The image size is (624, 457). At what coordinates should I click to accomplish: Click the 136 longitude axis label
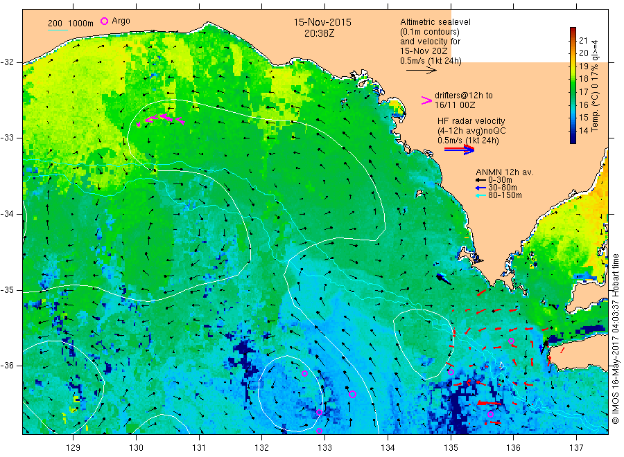513,448
